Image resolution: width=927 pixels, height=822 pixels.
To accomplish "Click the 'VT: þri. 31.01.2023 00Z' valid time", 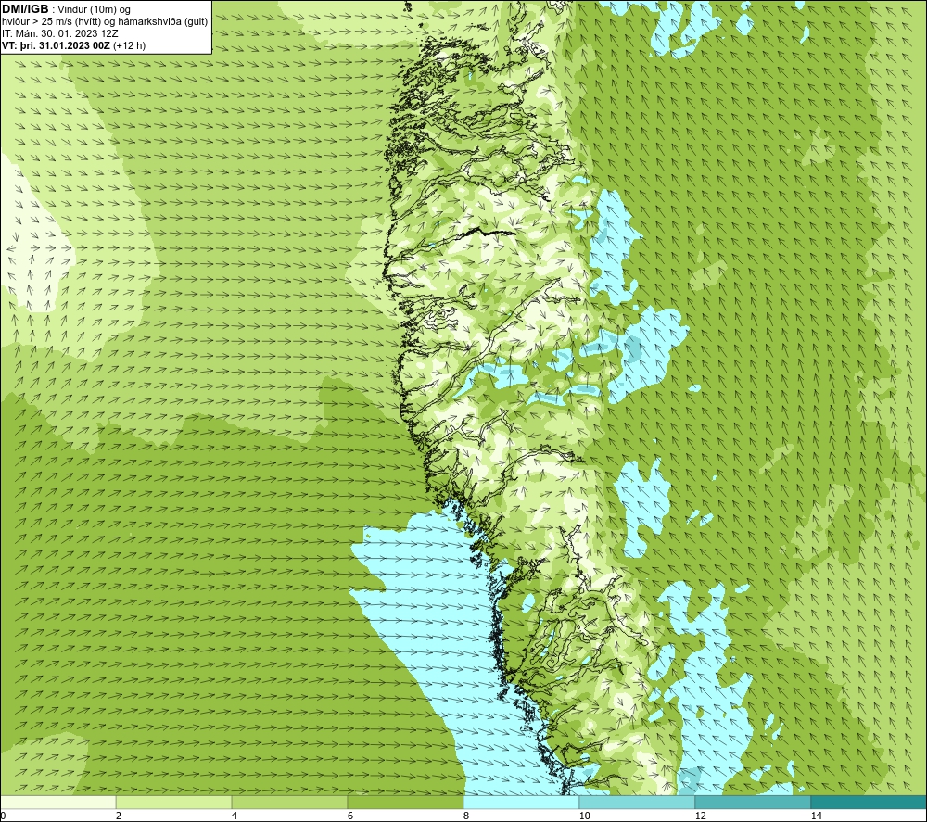I will [56, 44].
